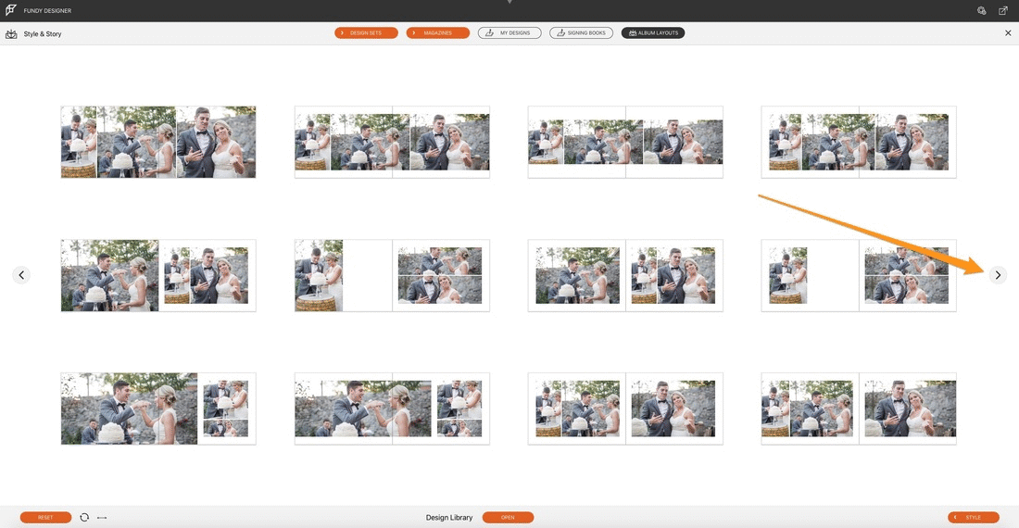Click the Open button next to Design Library
The height and width of the screenshot is (528, 1019).
click(509, 518)
